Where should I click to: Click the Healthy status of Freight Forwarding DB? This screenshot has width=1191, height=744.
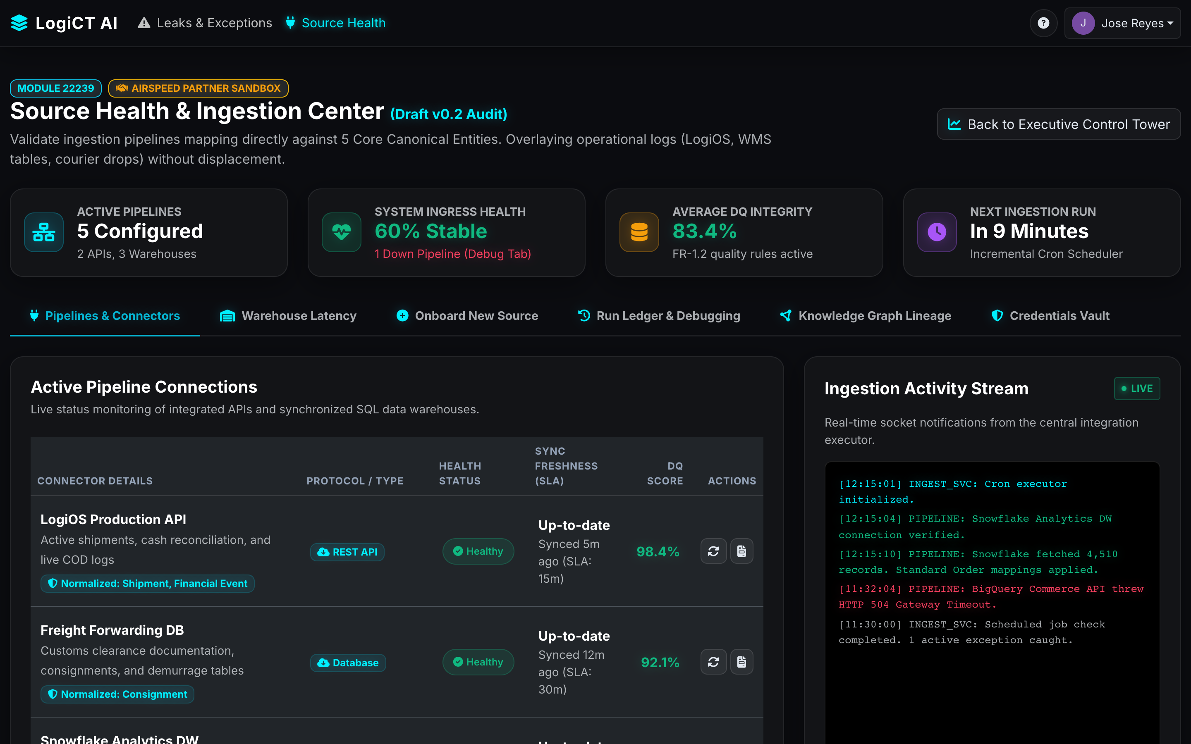pos(478,662)
